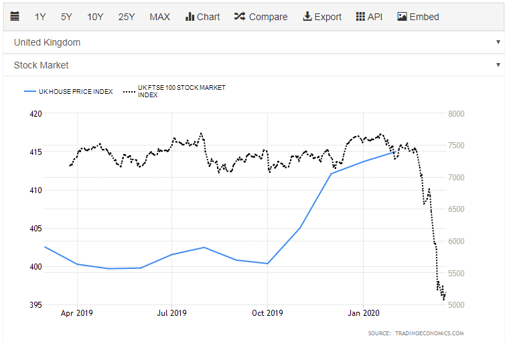Click the Embed image icon
This screenshot has width=507, height=342.
pos(402,17)
